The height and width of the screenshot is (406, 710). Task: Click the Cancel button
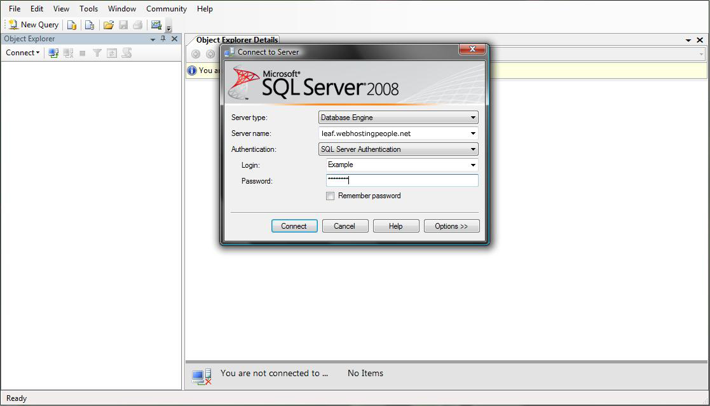pos(345,226)
